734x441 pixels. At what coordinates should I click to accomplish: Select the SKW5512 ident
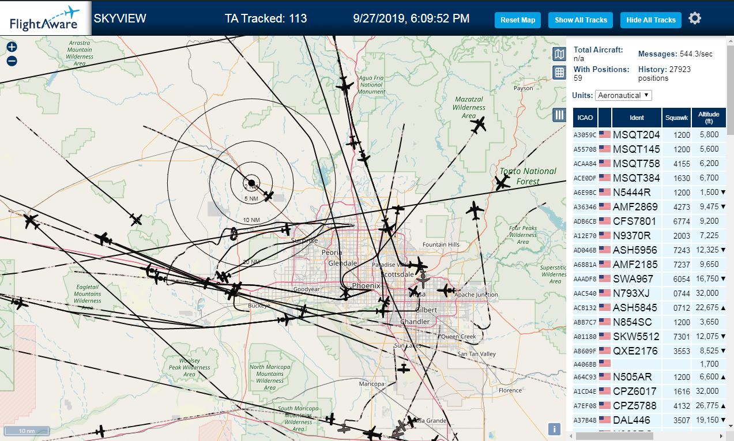point(636,337)
